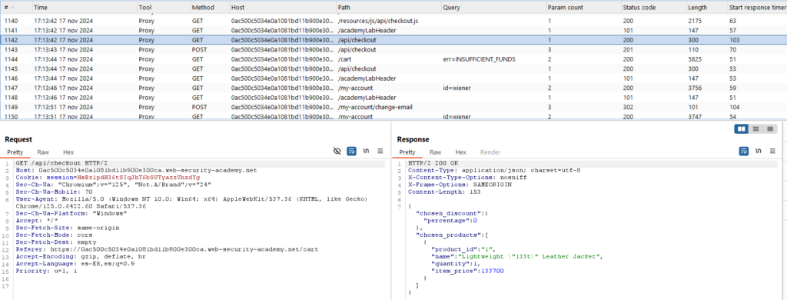Select history row 1150
Screen dimensions: 787x300
(x=393, y=117)
